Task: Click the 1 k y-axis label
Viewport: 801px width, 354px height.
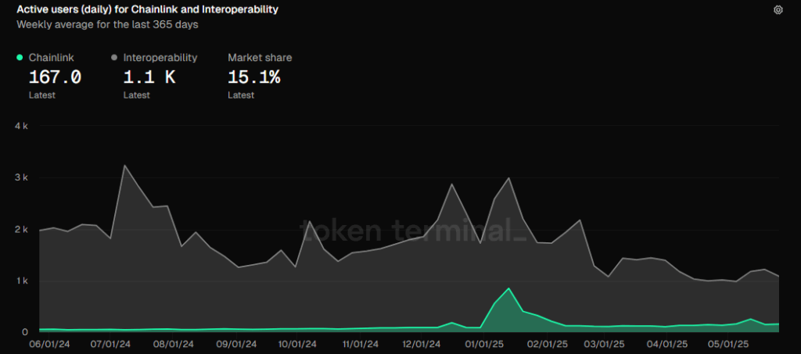Action: pyautogui.click(x=21, y=281)
